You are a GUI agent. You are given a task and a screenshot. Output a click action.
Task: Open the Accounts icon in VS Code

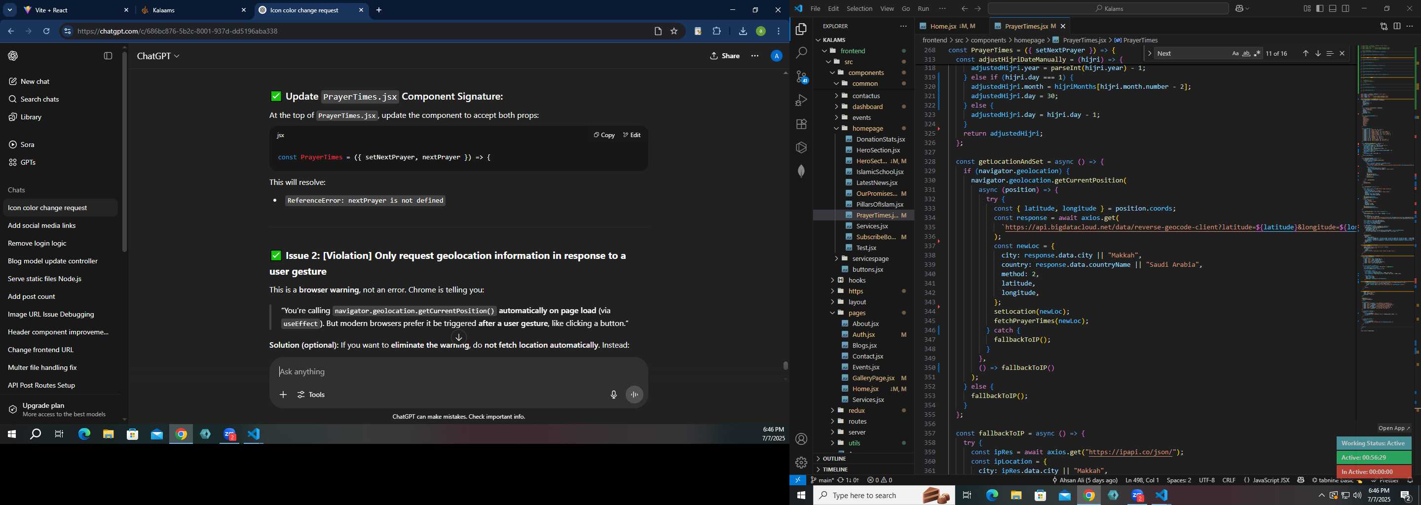click(x=801, y=439)
